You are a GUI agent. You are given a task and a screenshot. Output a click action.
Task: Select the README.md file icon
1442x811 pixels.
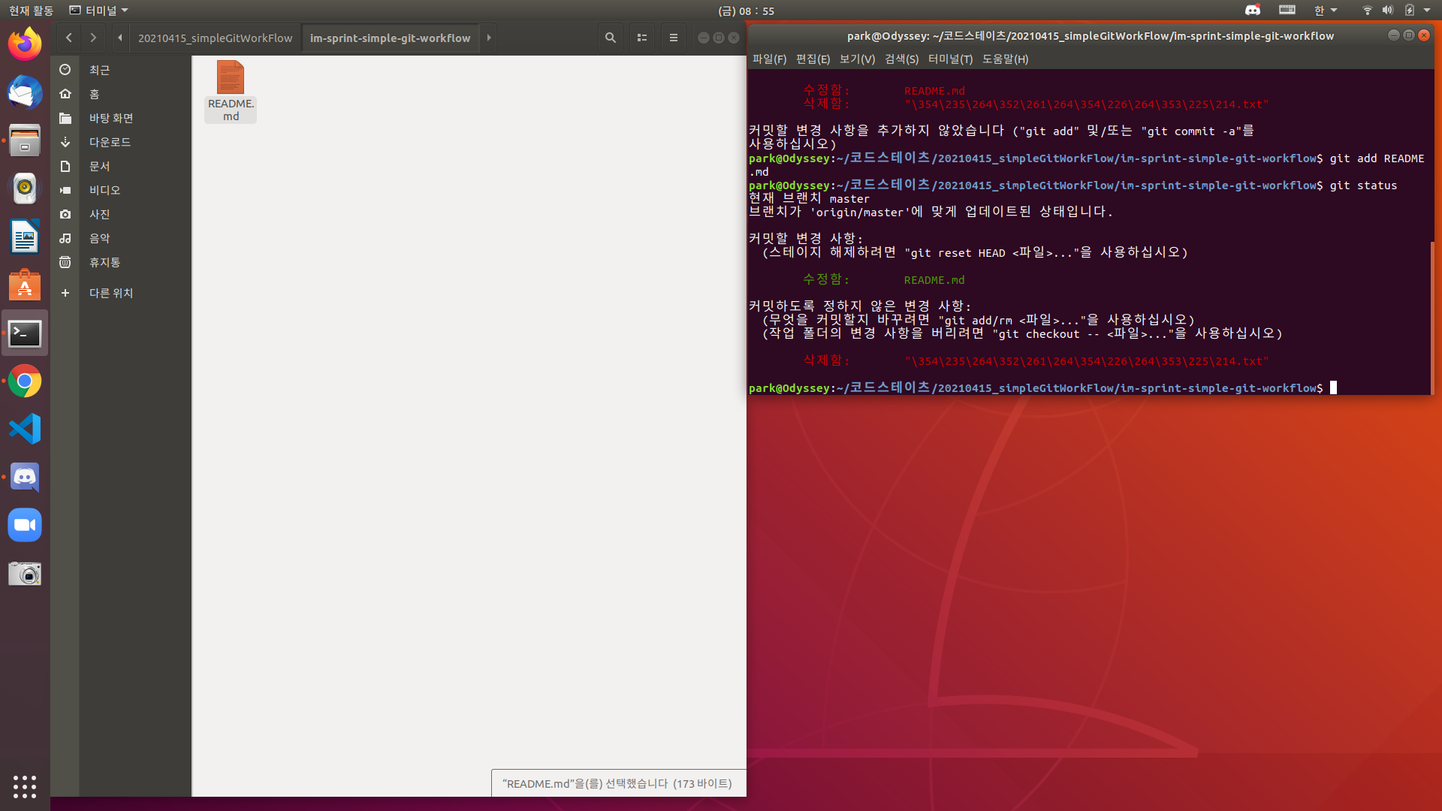[x=231, y=78]
